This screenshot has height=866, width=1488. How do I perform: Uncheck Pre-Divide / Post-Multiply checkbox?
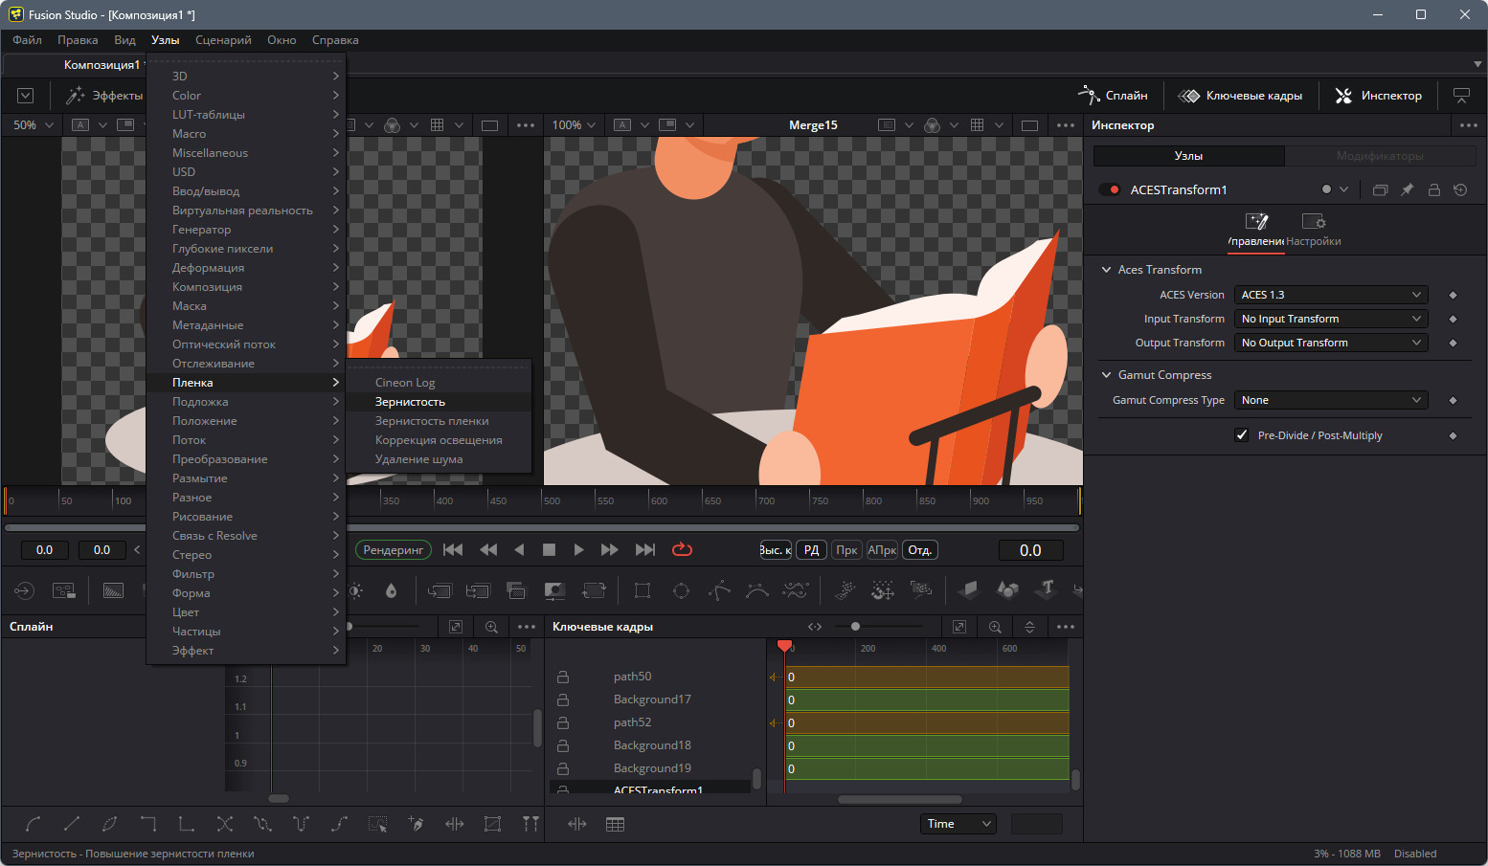[1242, 435]
